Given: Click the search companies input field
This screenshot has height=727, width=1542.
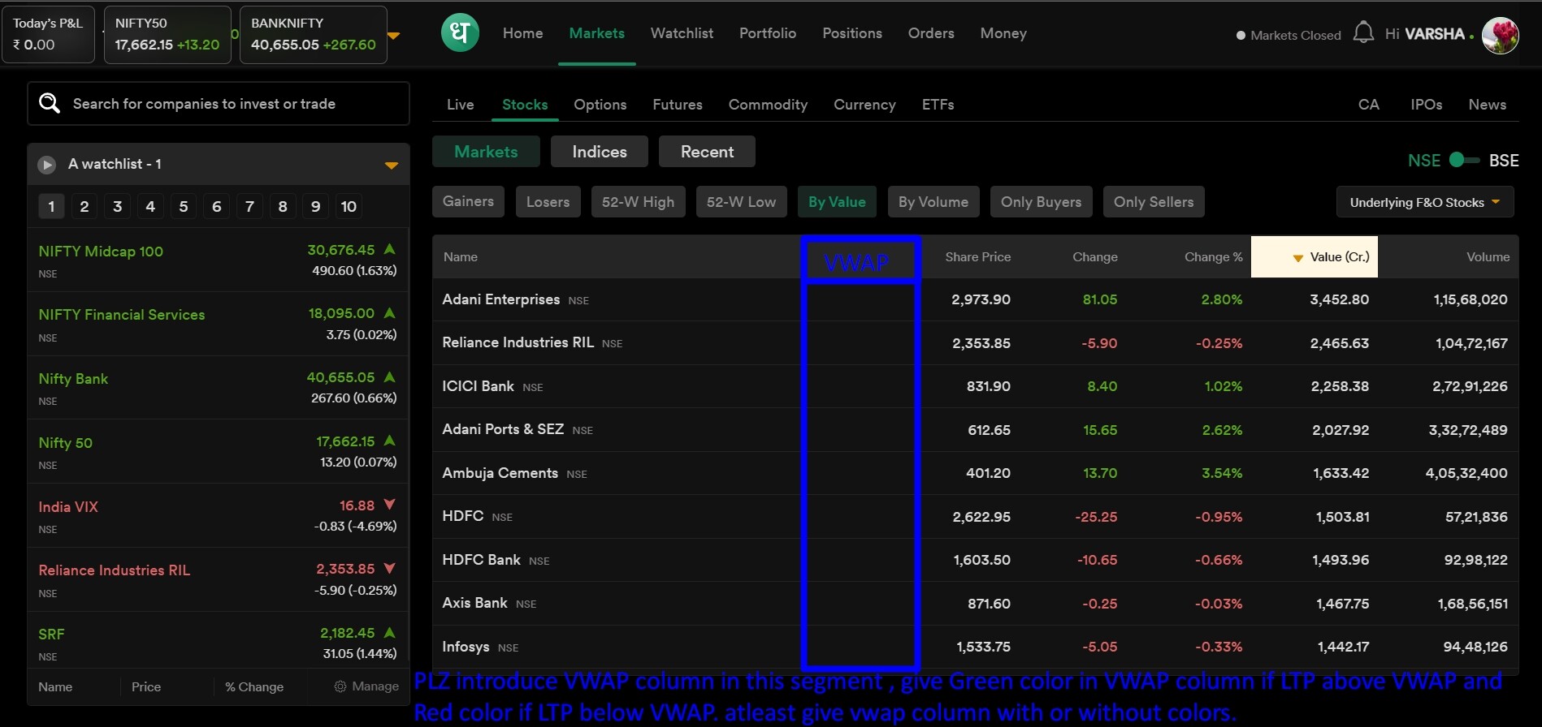Looking at the screenshot, I should click(219, 104).
